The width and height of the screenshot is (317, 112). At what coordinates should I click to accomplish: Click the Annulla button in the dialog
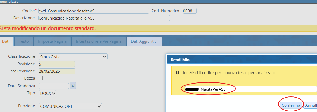[x=310, y=105]
